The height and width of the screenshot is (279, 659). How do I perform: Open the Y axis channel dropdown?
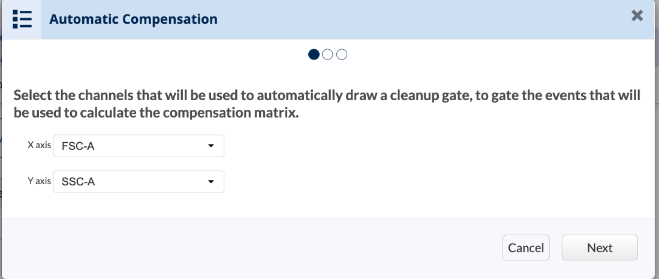pos(139,182)
